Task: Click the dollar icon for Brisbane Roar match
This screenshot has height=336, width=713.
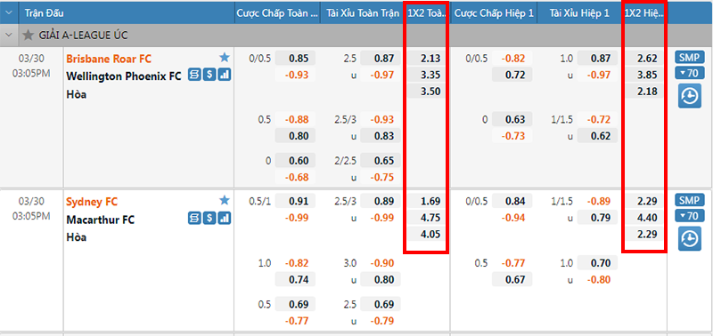Action: [209, 76]
